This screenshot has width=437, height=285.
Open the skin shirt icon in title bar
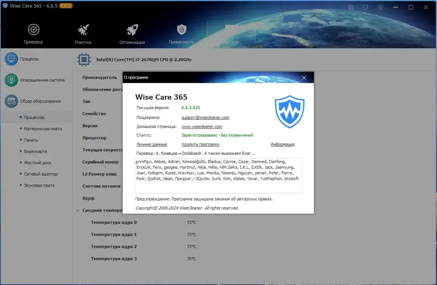point(365,7)
